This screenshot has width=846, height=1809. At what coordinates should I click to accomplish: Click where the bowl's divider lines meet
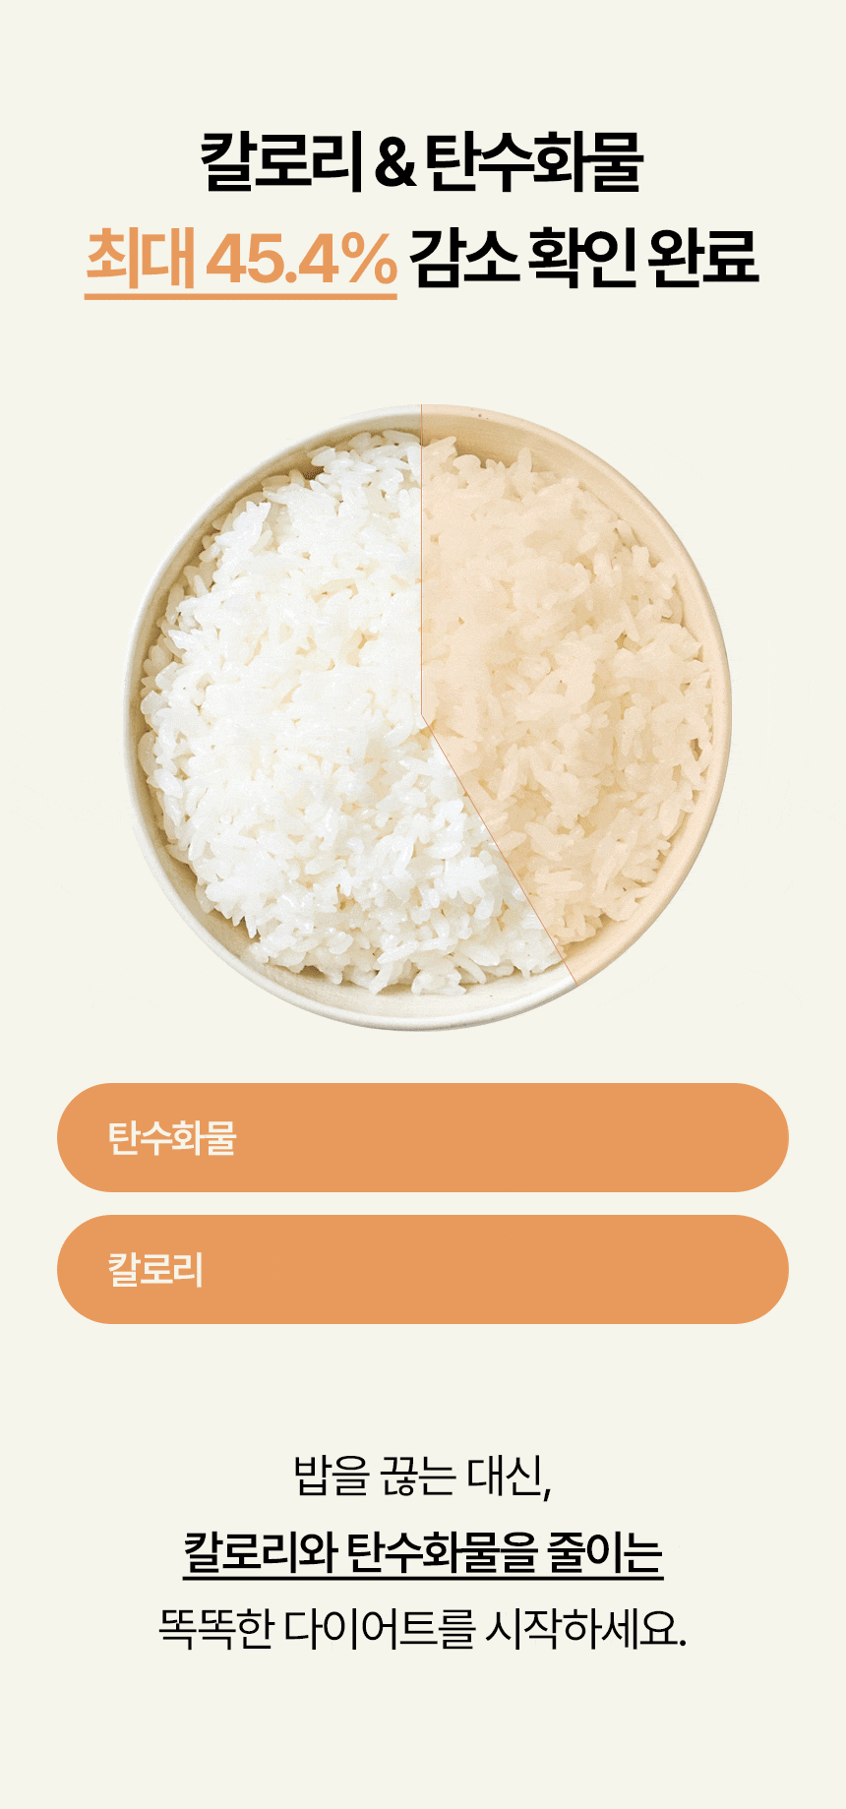click(423, 720)
